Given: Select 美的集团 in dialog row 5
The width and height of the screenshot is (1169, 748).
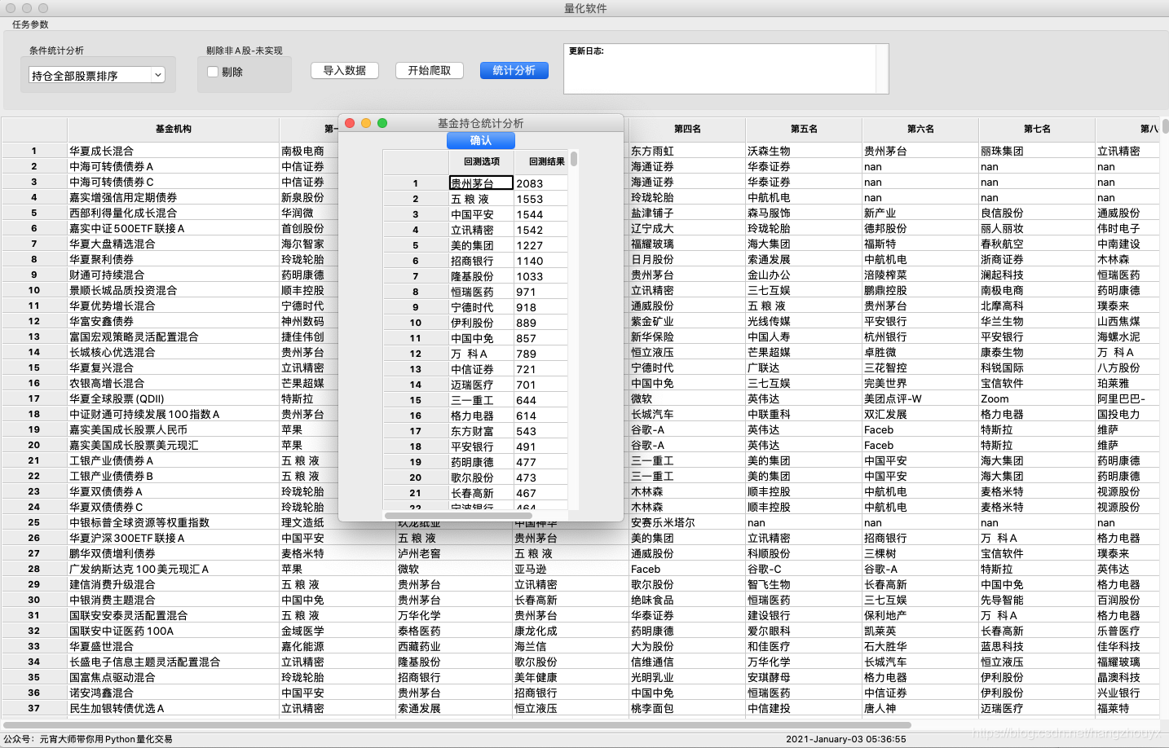Looking at the screenshot, I should [481, 245].
